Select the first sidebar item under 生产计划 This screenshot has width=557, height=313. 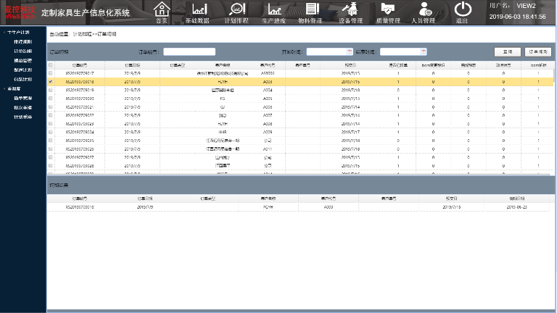point(22,42)
